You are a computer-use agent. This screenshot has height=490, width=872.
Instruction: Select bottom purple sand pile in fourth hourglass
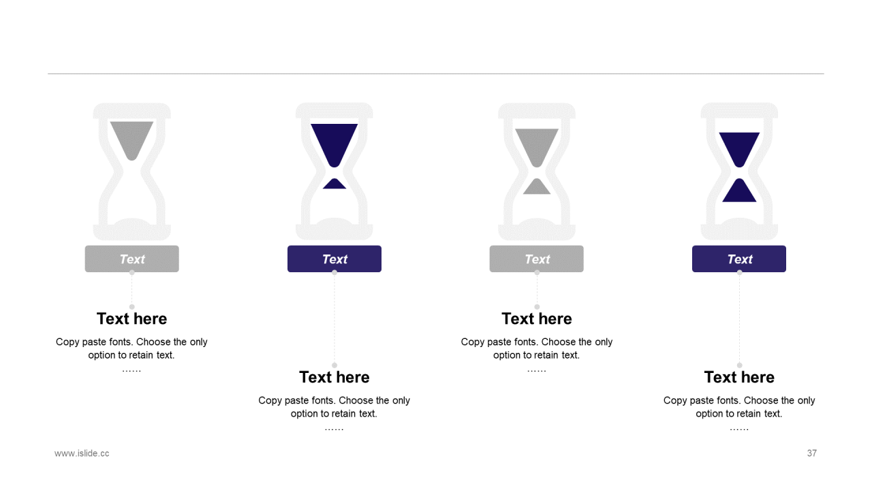click(739, 190)
